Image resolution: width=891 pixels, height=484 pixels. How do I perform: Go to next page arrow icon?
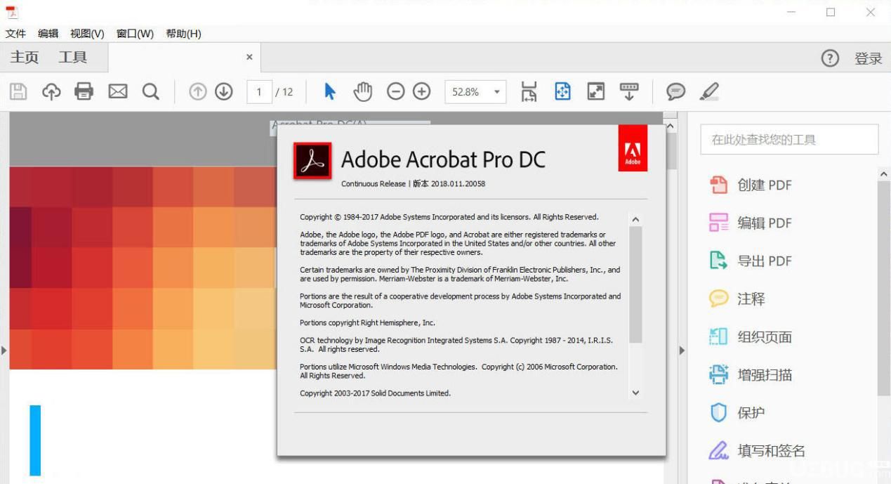(x=224, y=91)
